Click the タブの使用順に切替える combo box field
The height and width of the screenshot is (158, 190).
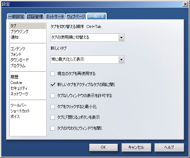click(x=87, y=37)
